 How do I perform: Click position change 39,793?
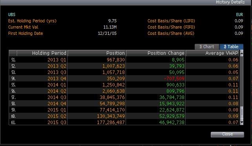177,66
